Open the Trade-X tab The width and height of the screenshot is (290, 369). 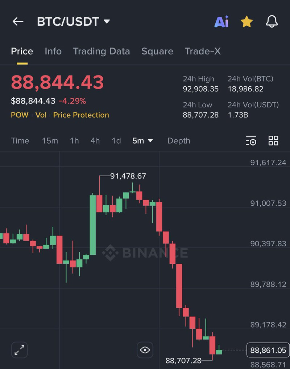pos(203,52)
